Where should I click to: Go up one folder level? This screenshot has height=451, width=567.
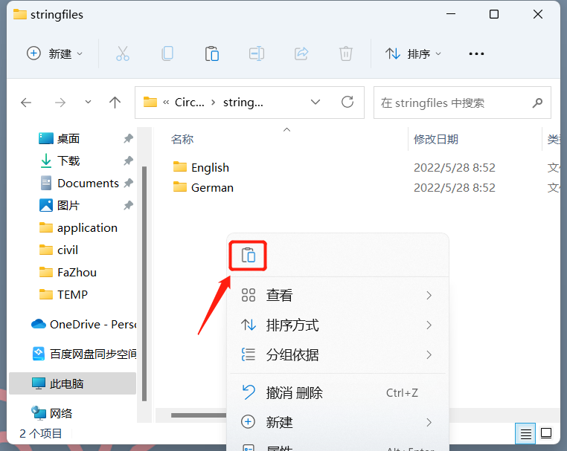(115, 103)
